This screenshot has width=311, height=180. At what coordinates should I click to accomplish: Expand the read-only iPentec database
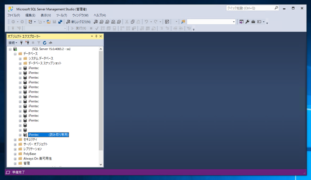20,135
